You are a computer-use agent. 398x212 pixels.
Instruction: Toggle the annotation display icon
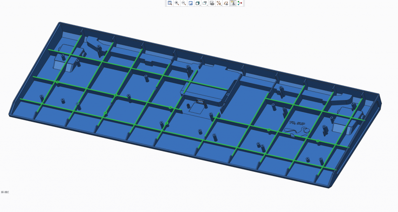[x=233, y=3]
